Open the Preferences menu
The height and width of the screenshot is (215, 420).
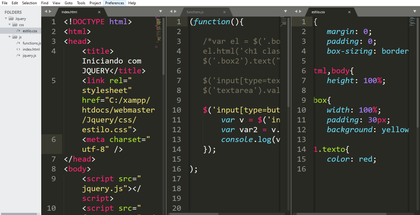(114, 3)
